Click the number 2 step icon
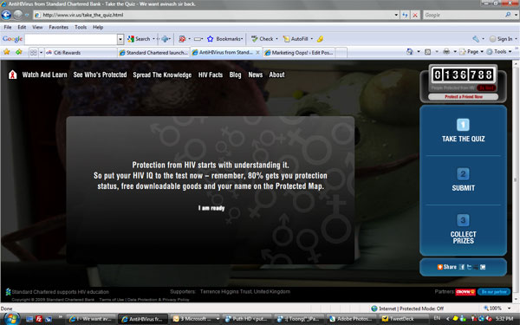Screen dimensions: 520x325 pyautogui.click(x=463, y=174)
